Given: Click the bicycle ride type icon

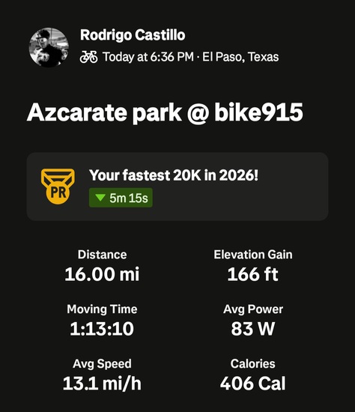Looking at the screenshot, I should coord(88,57).
